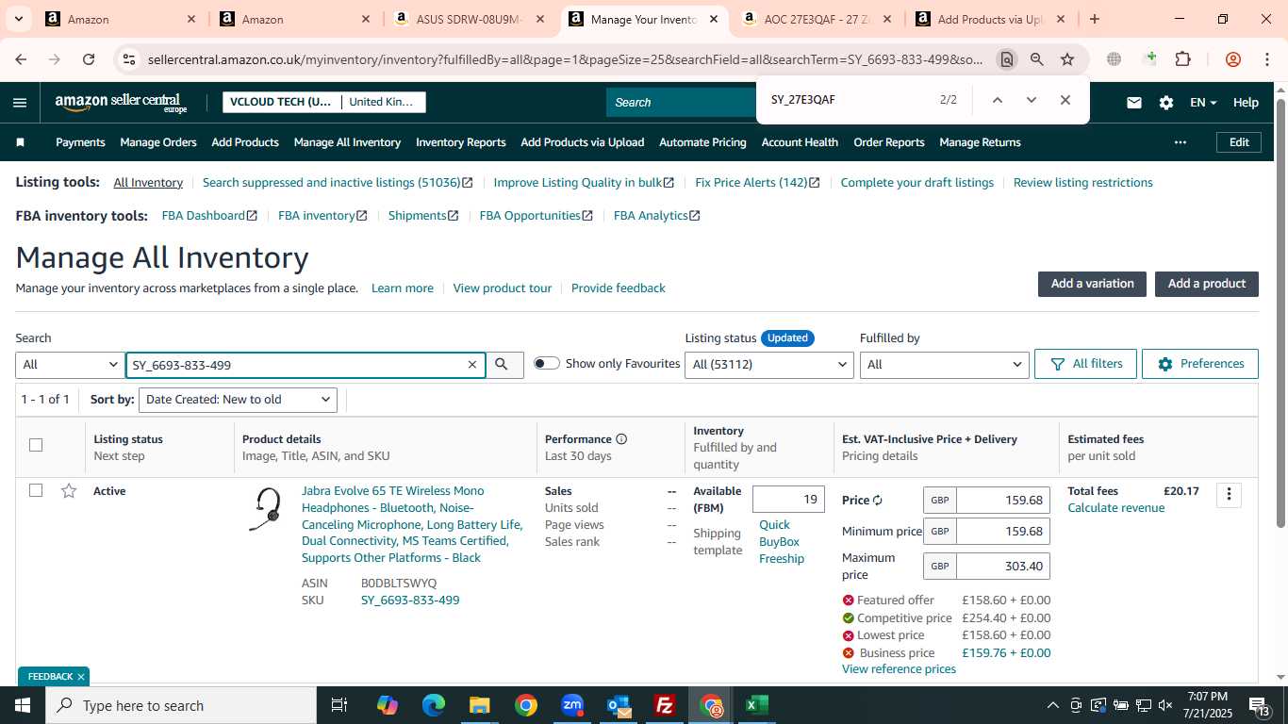Open SKU link SY_6693-833-499
This screenshot has height=724, width=1288.
pyautogui.click(x=410, y=601)
